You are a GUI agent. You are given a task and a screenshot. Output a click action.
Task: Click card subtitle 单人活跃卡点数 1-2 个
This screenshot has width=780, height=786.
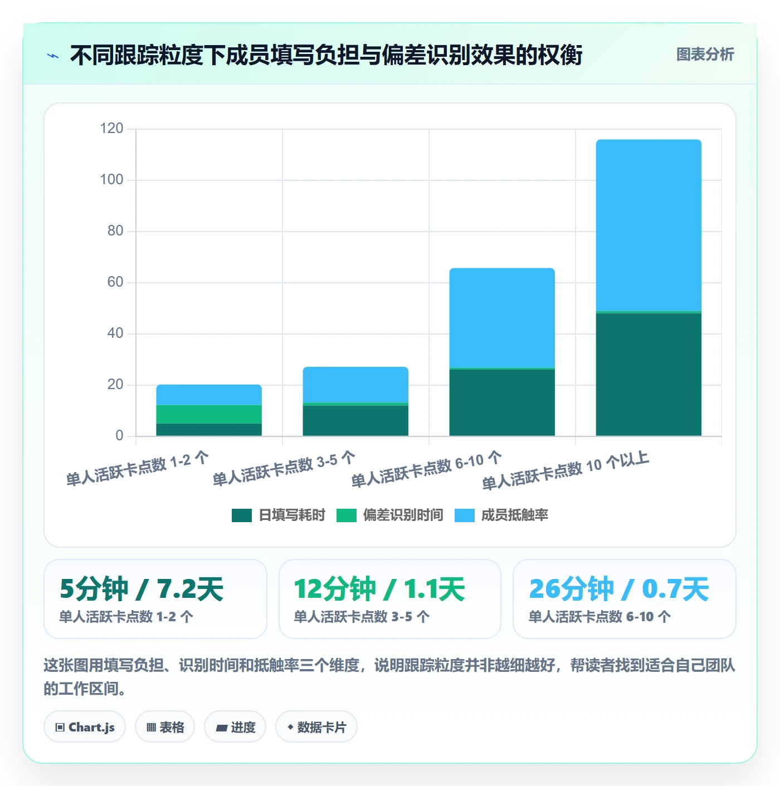point(126,617)
